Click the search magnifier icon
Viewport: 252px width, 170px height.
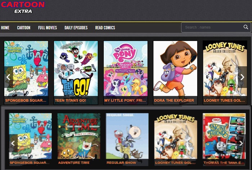point(246,27)
